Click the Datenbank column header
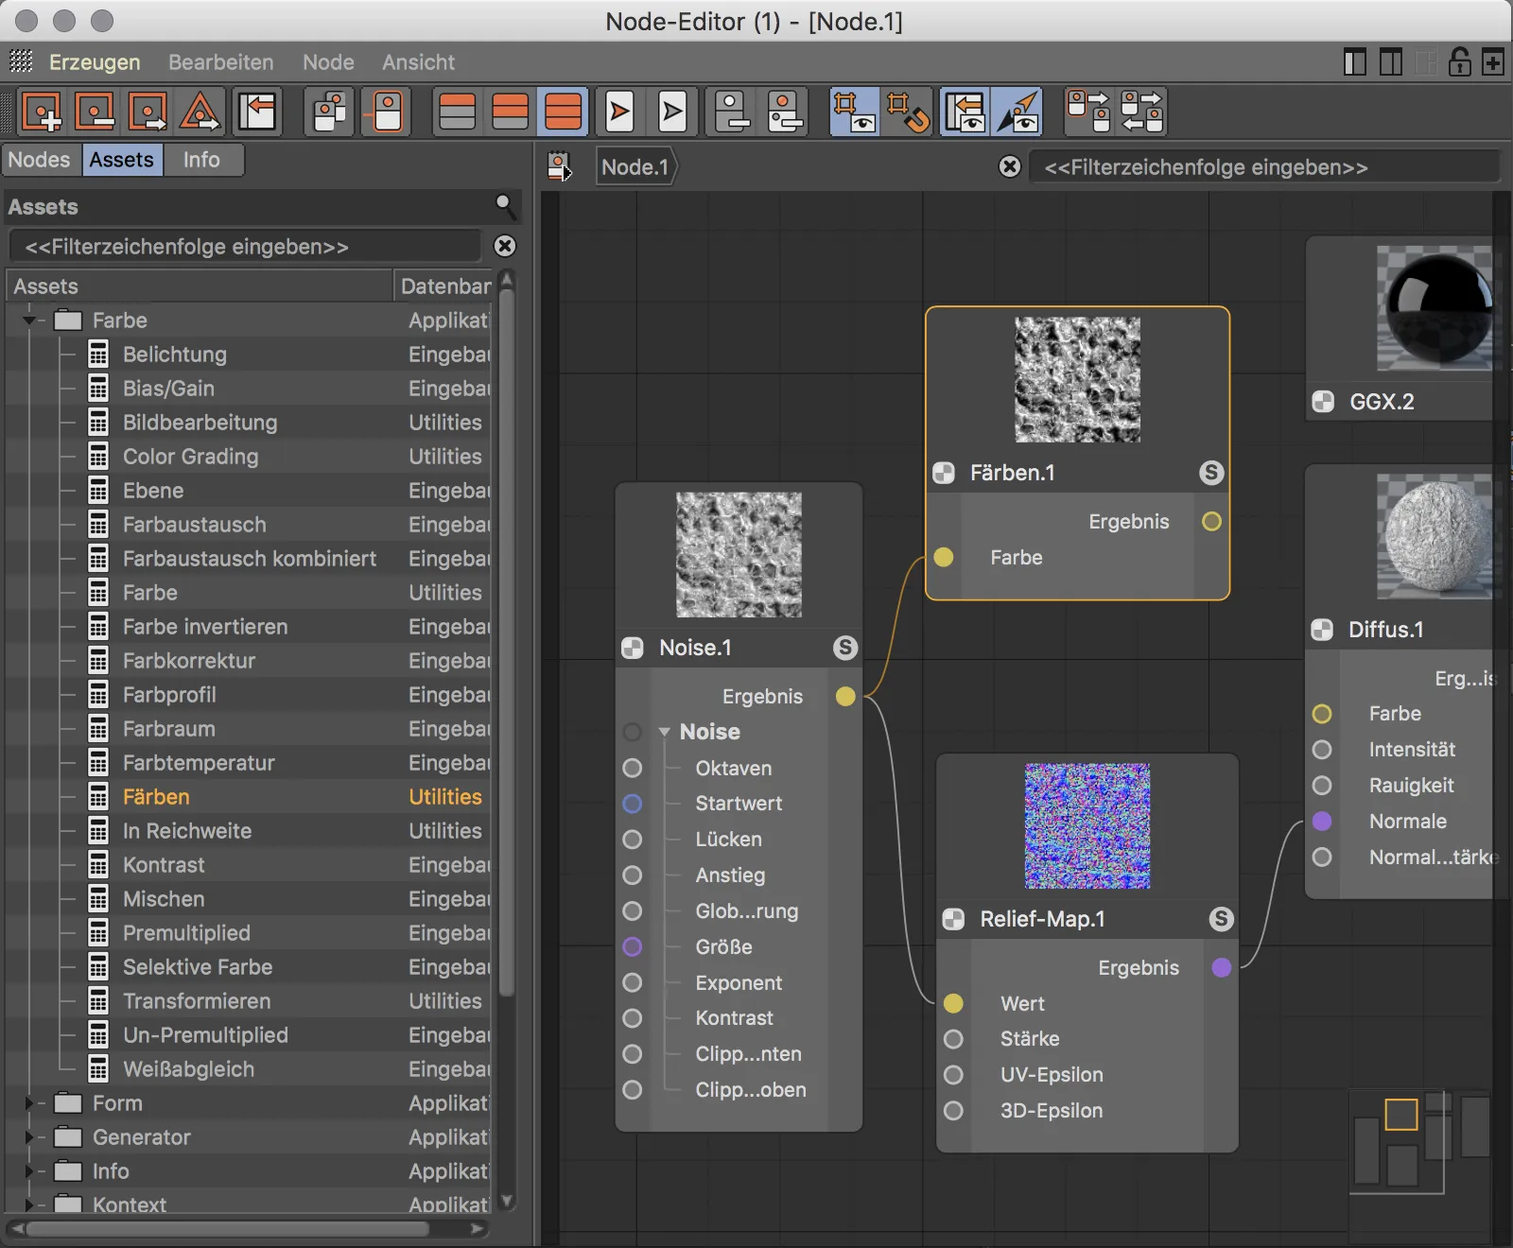This screenshot has height=1248, width=1513. point(444,286)
